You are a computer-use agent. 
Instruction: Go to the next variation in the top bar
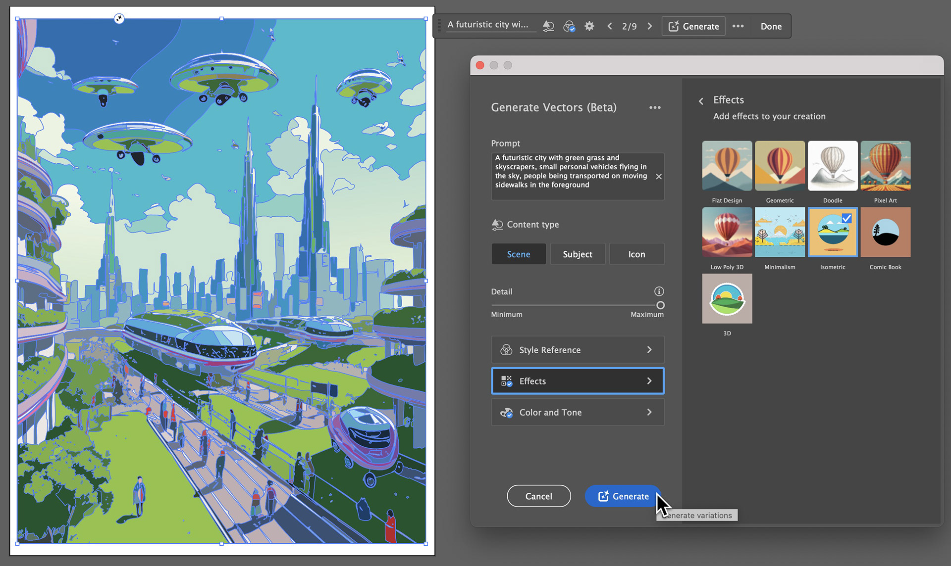coord(650,26)
